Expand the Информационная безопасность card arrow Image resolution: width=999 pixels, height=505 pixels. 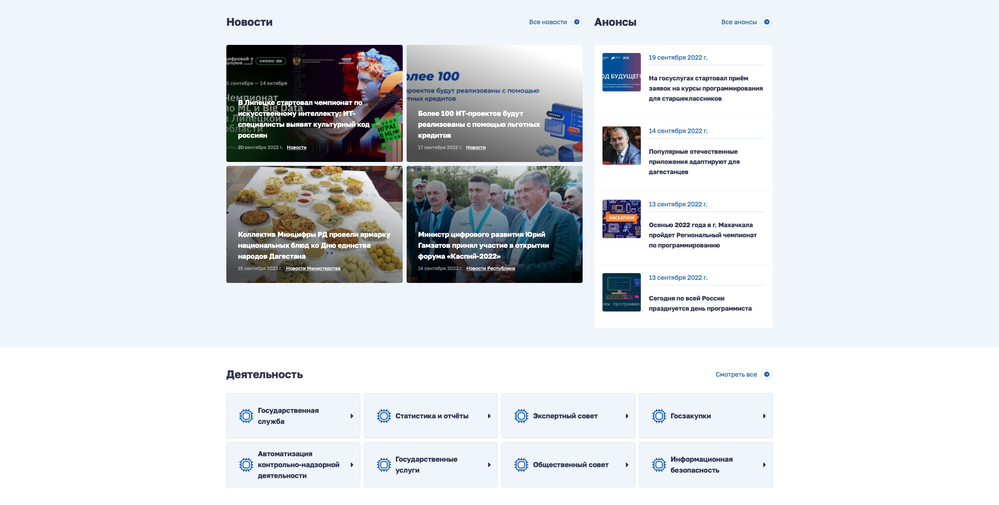point(764,465)
